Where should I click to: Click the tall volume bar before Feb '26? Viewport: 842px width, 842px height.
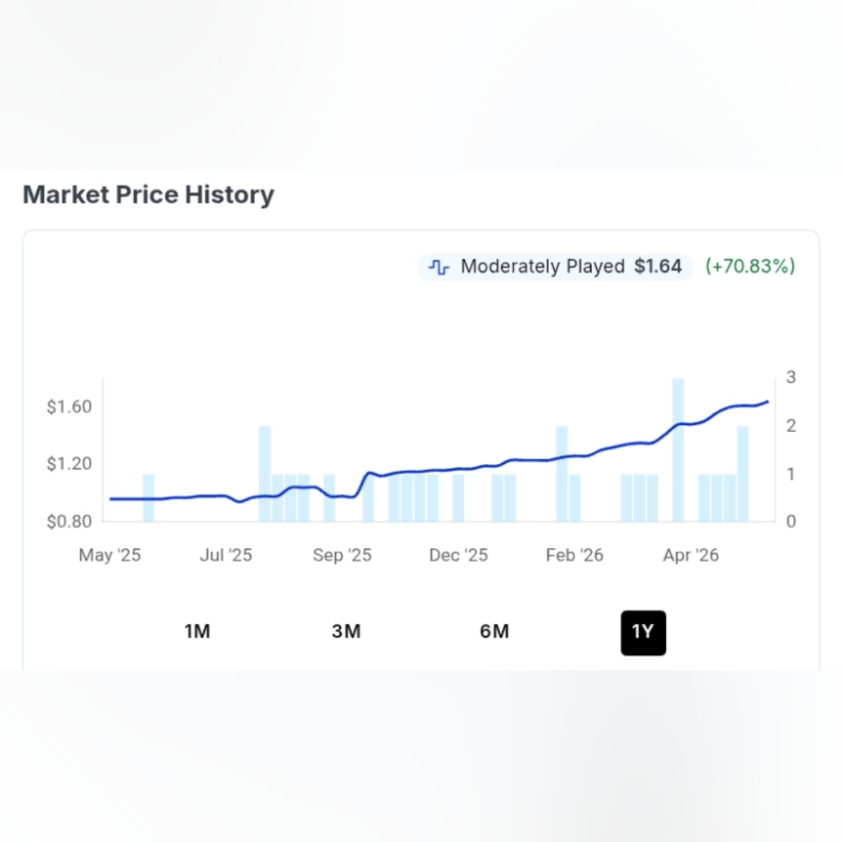coord(562,473)
